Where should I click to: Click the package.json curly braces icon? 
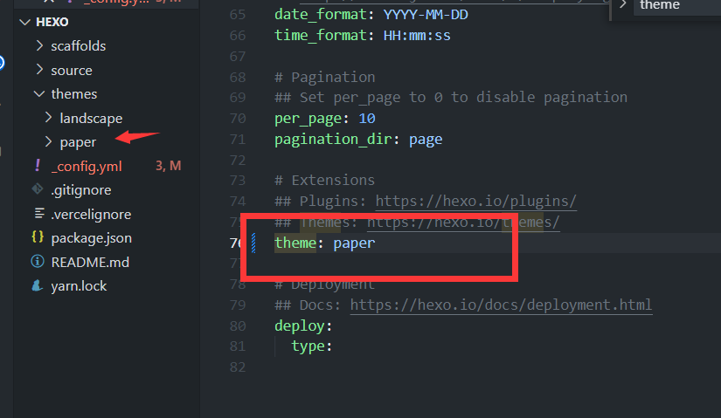tap(38, 237)
